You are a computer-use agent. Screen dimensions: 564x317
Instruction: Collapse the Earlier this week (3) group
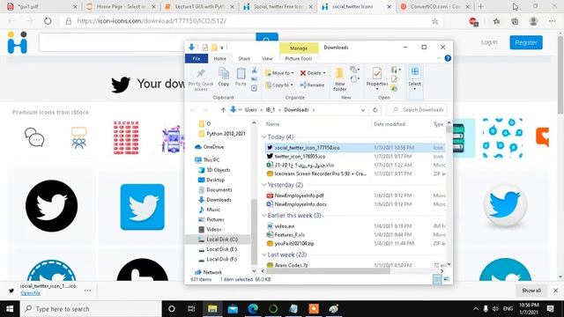263,215
